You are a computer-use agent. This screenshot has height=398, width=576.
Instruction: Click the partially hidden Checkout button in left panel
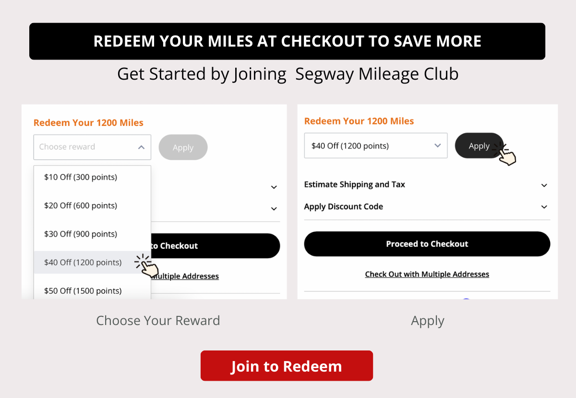click(216, 246)
